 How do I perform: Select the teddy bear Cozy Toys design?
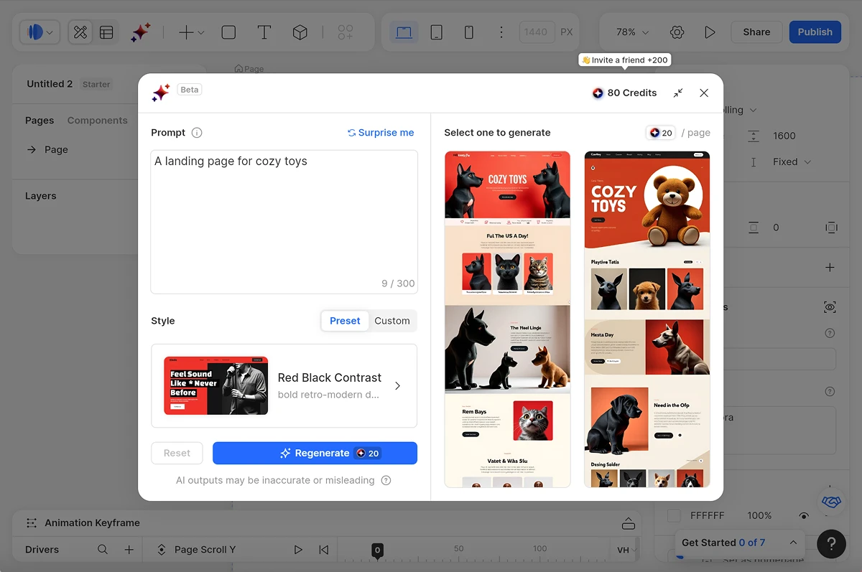click(x=647, y=319)
